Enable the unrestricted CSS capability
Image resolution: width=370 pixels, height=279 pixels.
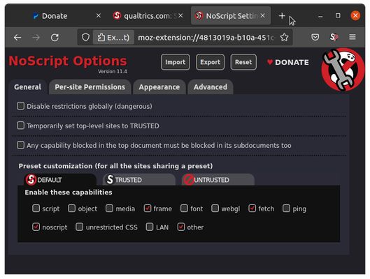(79, 227)
